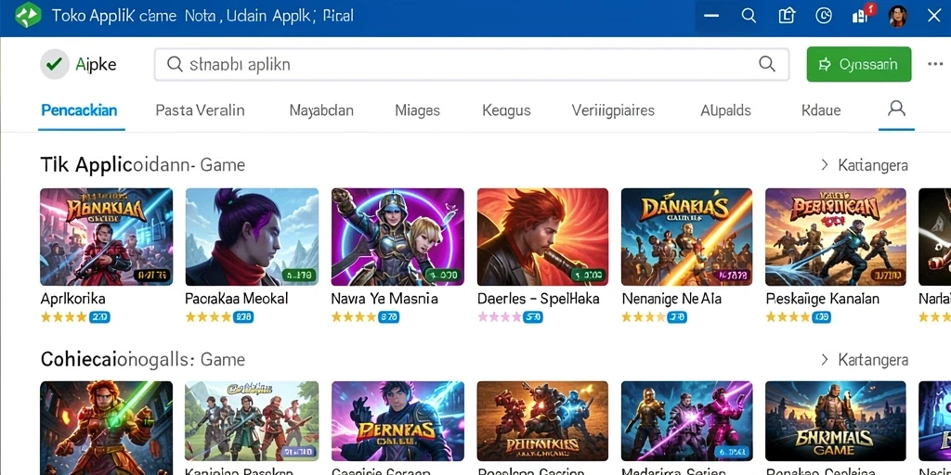Viewport: 951px width, 475px height.
Task: Click the blue rating badge under Navia Ye Masnia
Action: click(389, 317)
